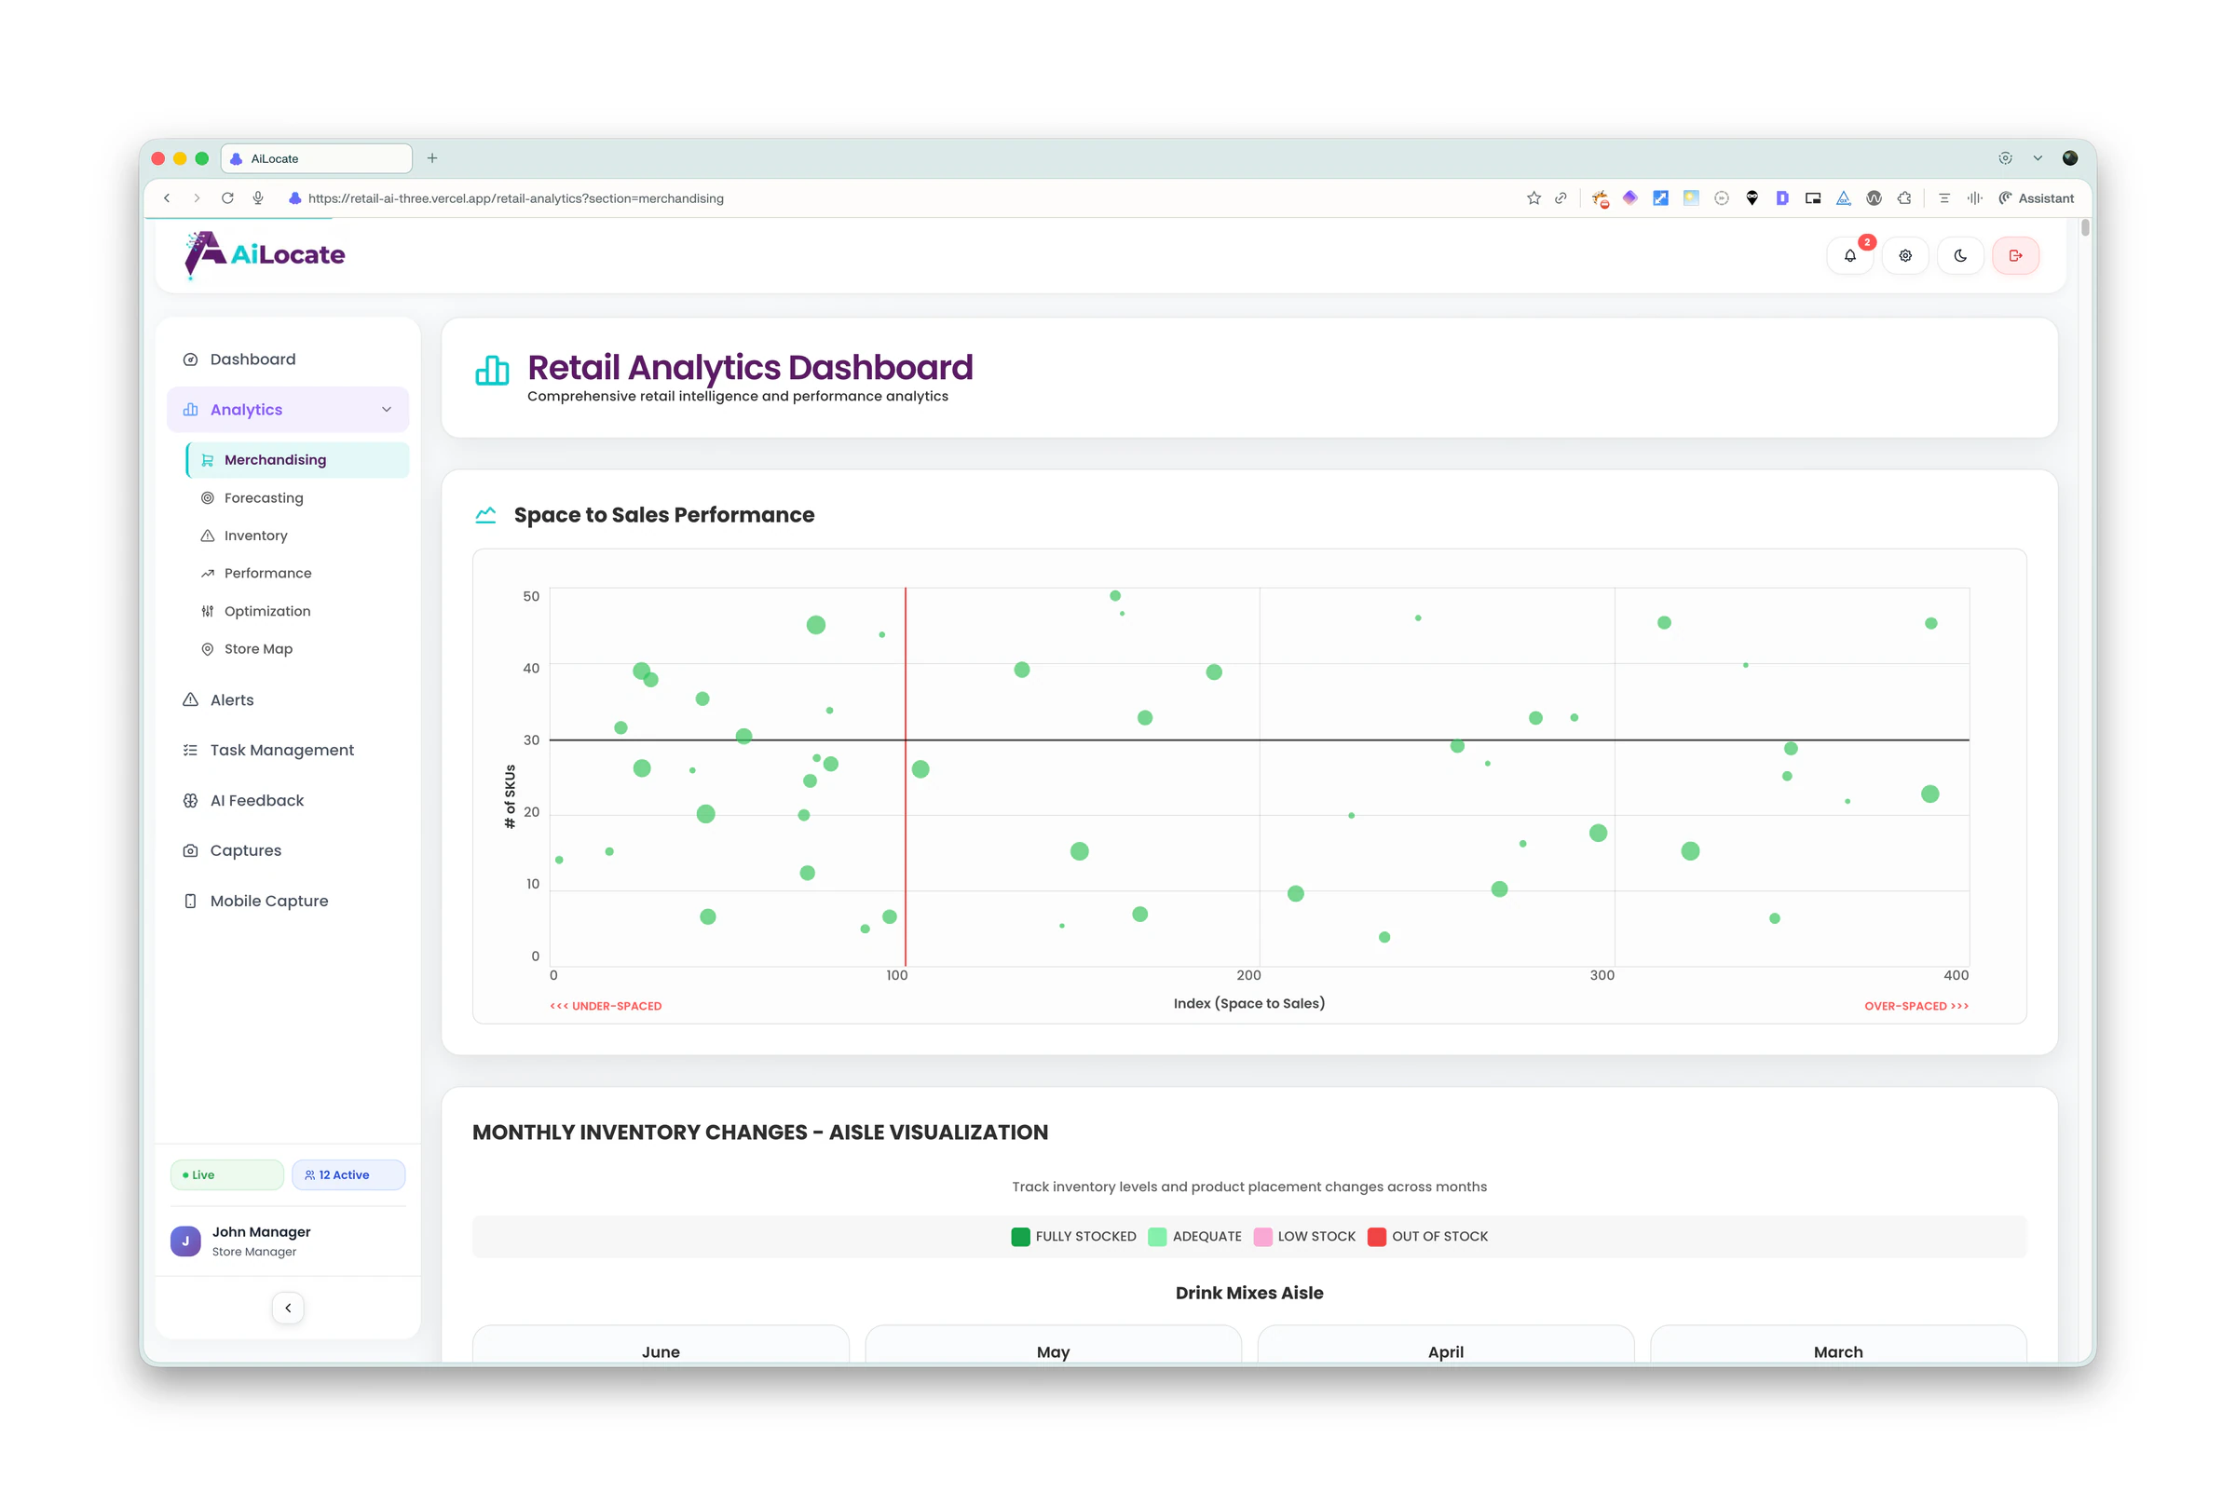Open the notifications bell icon
The height and width of the screenshot is (1506, 2236).
1849,255
